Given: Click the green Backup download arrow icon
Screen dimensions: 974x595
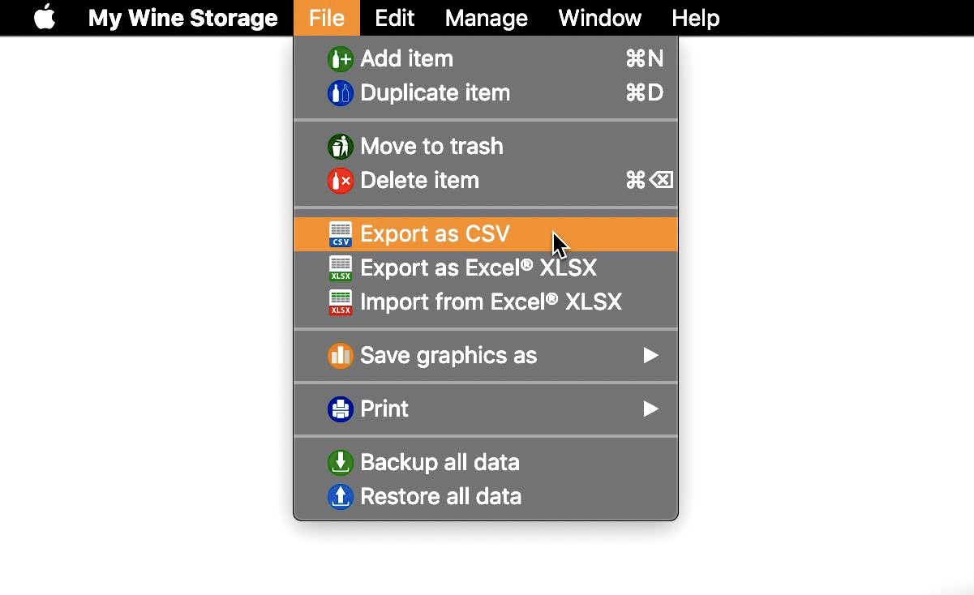Looking at the screenshot, I should [x=340, y=463].
